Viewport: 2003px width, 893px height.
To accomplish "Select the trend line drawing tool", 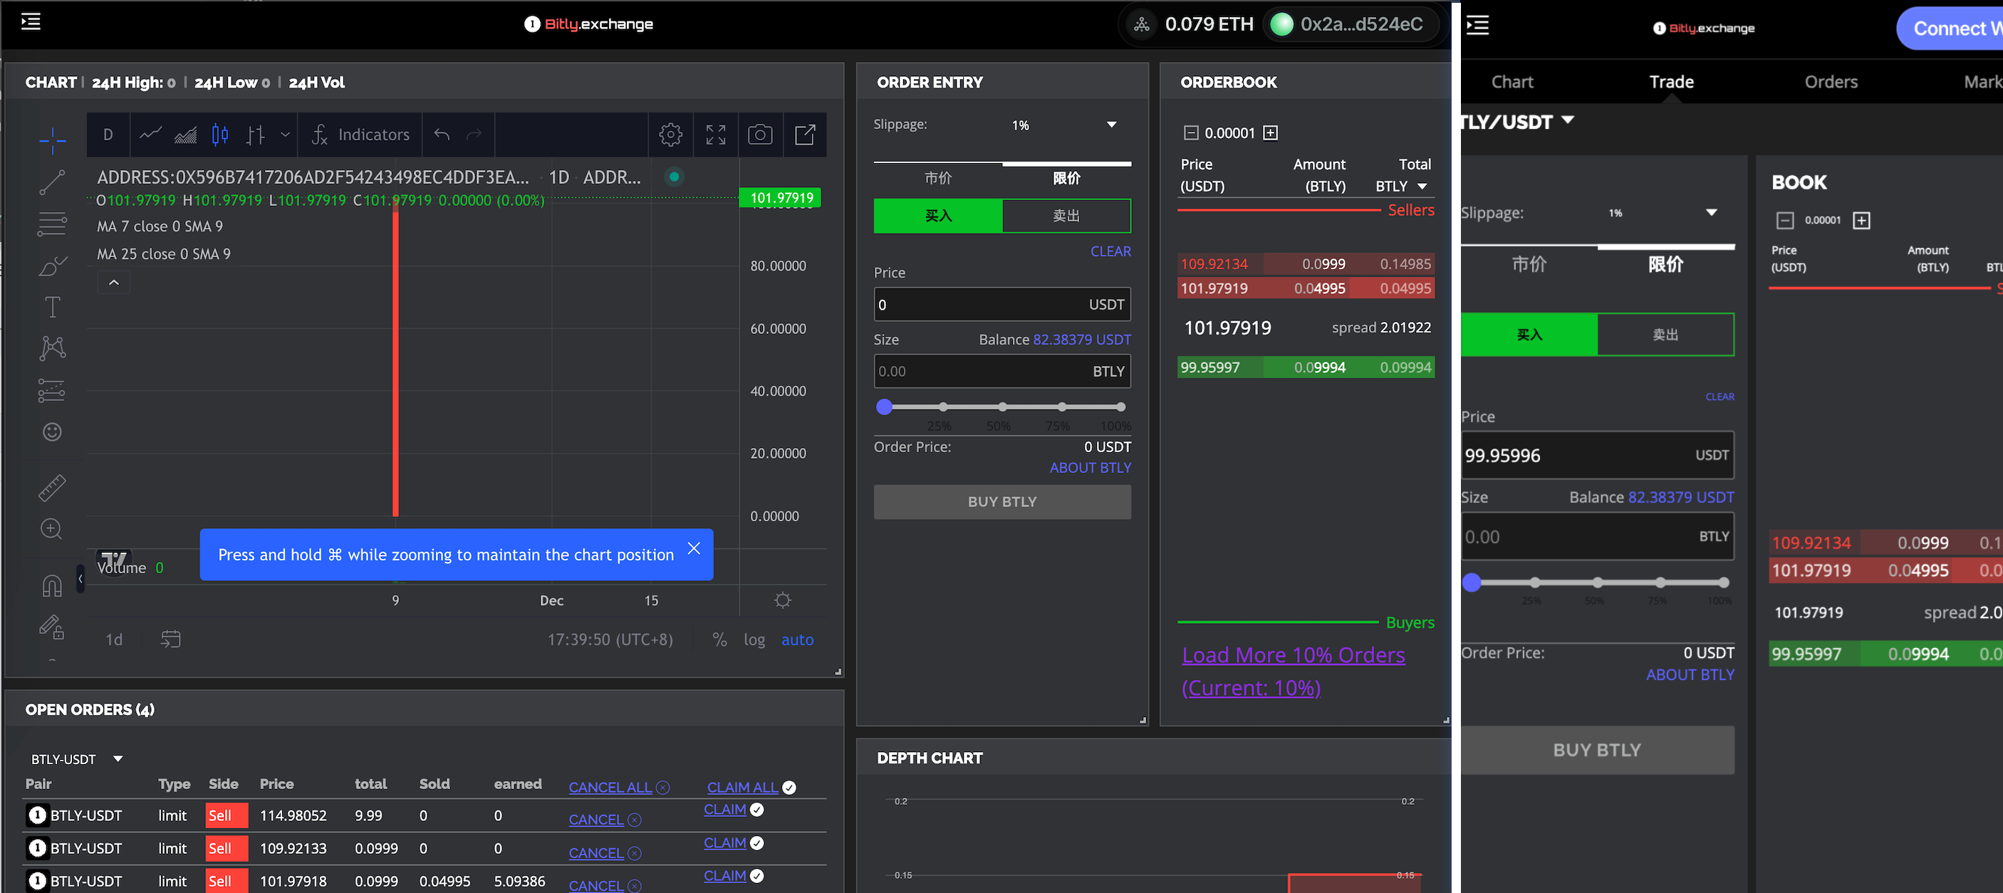I will (x=52, y=182).
